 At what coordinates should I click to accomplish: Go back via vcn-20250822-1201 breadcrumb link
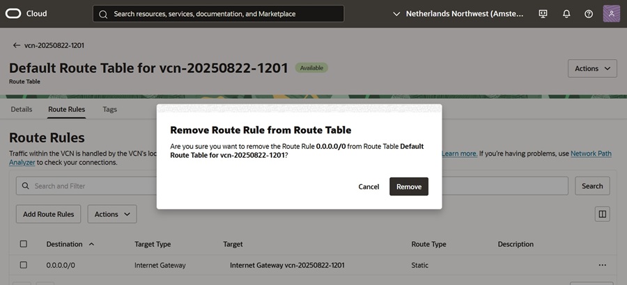click(x=54, y=45)
